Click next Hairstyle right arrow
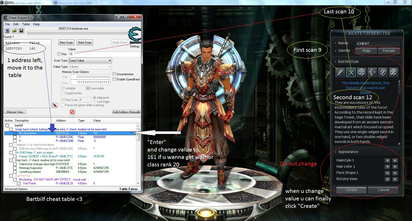 point(395,160)
